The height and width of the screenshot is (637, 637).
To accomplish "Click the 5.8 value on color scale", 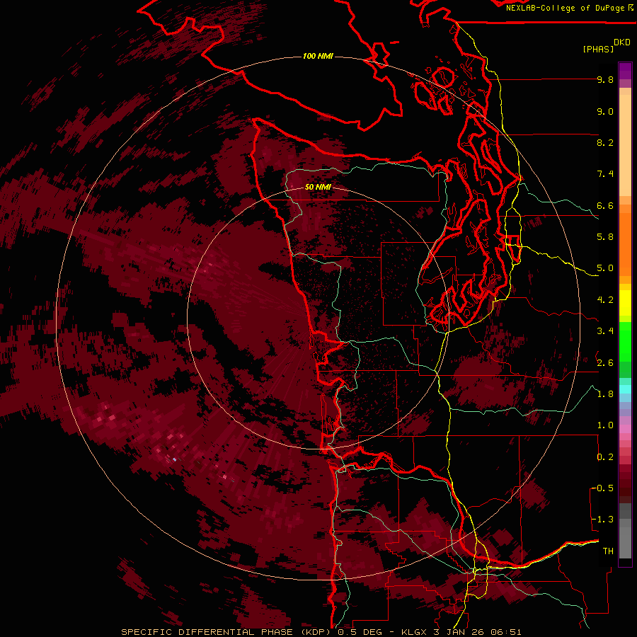I will coord(605,237).
